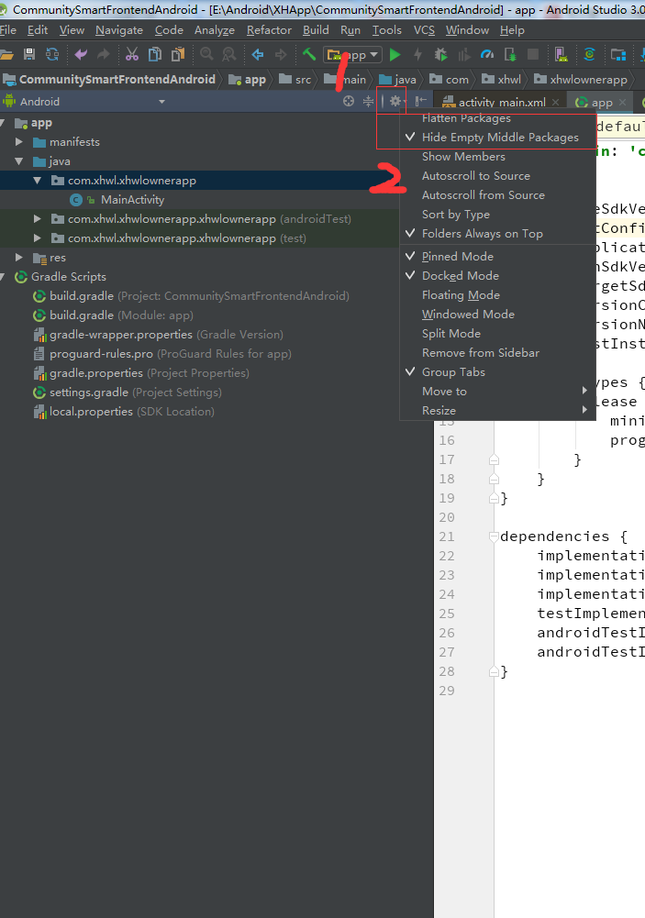Click the Undo arrow icon
Screen dimensions: 645x918
(x=81, y=54)
